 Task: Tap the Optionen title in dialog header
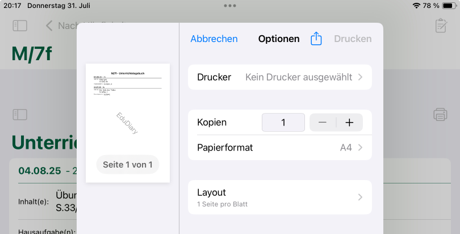(279, 39)
